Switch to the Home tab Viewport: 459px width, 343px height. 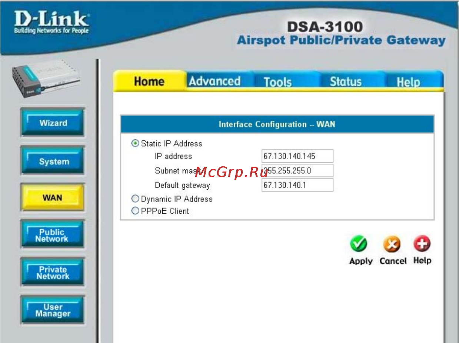pyautogui.click(x=149, y=81)
